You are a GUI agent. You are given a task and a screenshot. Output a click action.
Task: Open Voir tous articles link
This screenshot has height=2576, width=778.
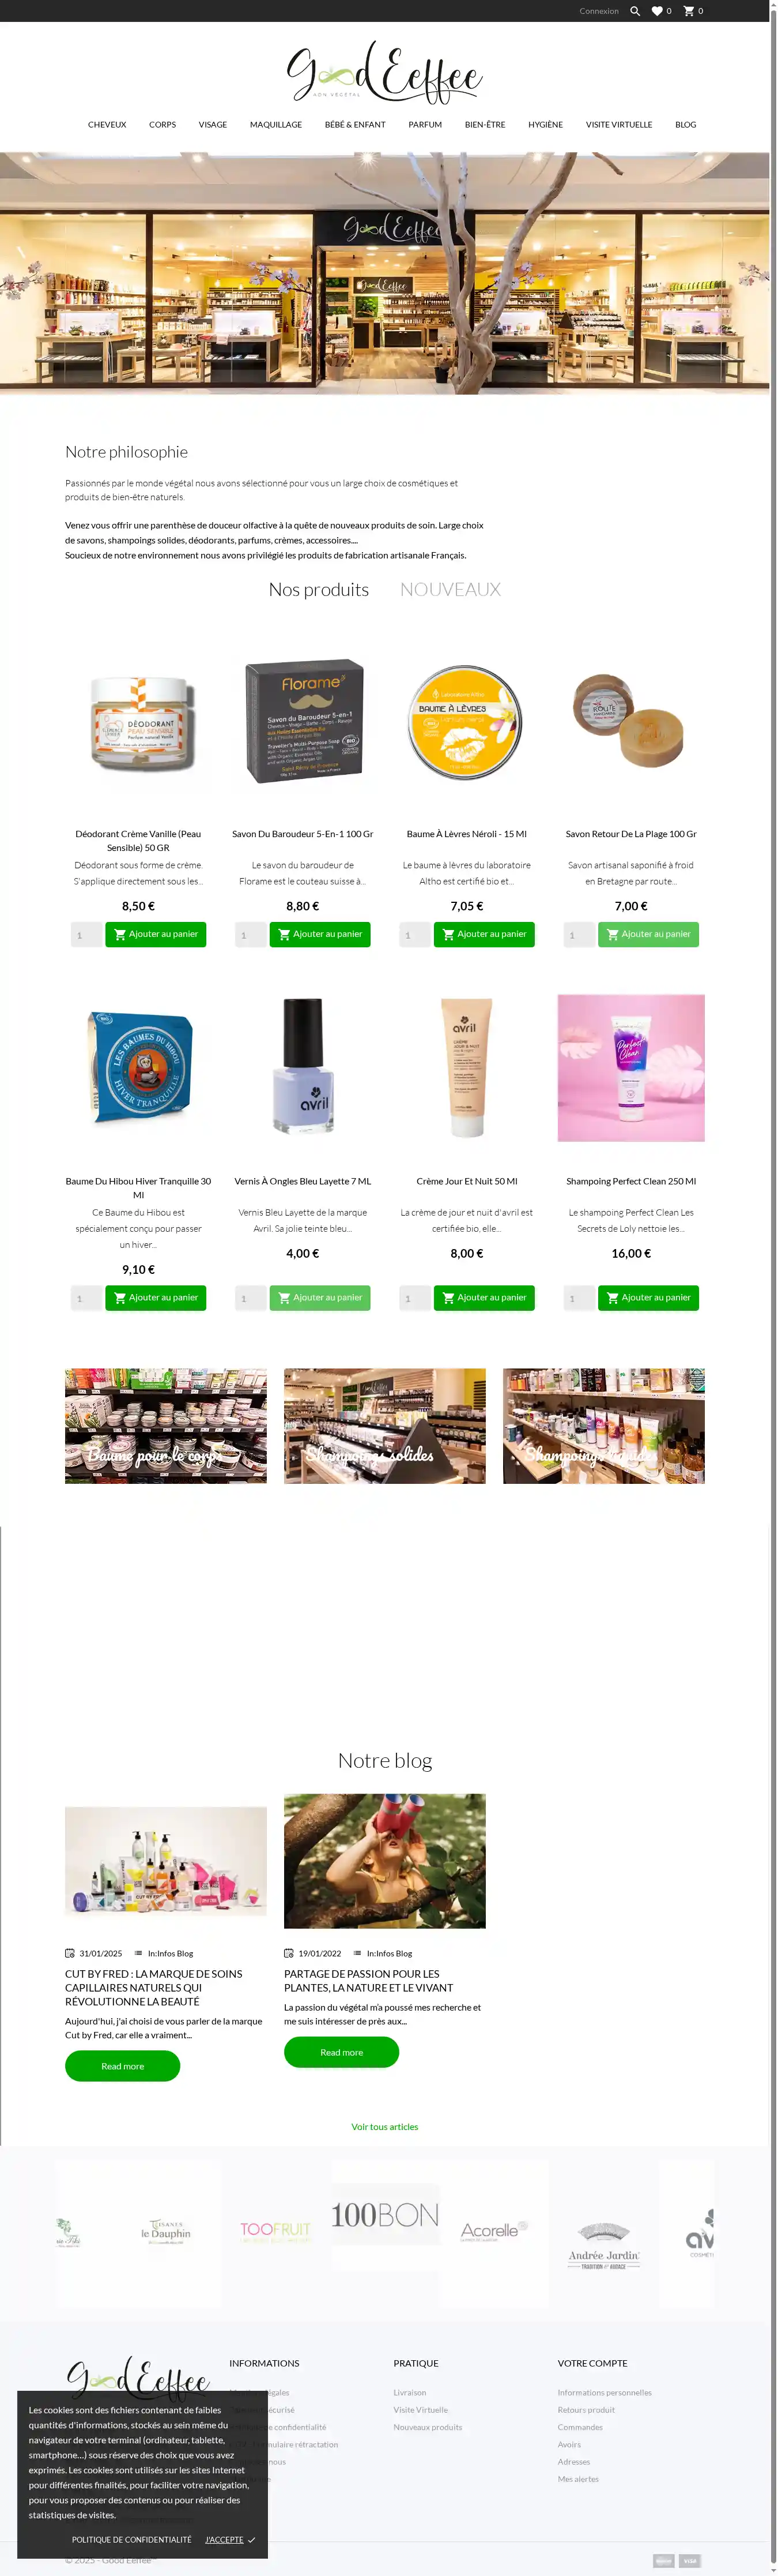pyautogui.click(x=384, y=2127)
